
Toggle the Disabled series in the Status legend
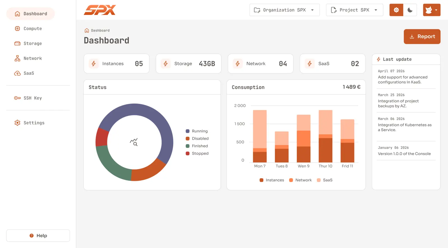coord(197,138)
